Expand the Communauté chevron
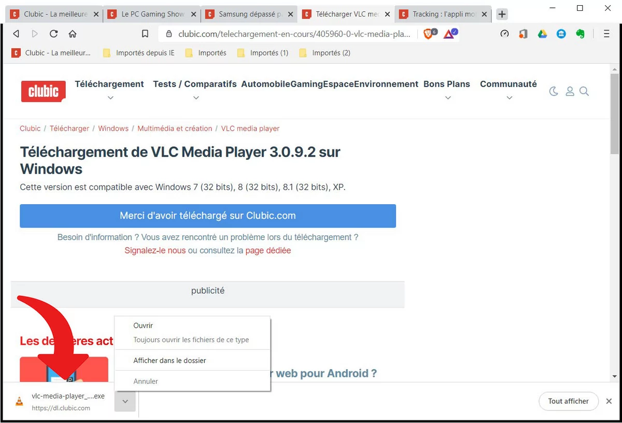The height and width of the screenshot is (423, 622). [508, 97]
